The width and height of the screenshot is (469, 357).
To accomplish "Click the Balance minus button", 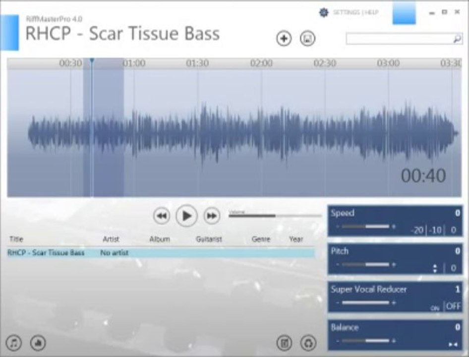I will tap(338, 341).
